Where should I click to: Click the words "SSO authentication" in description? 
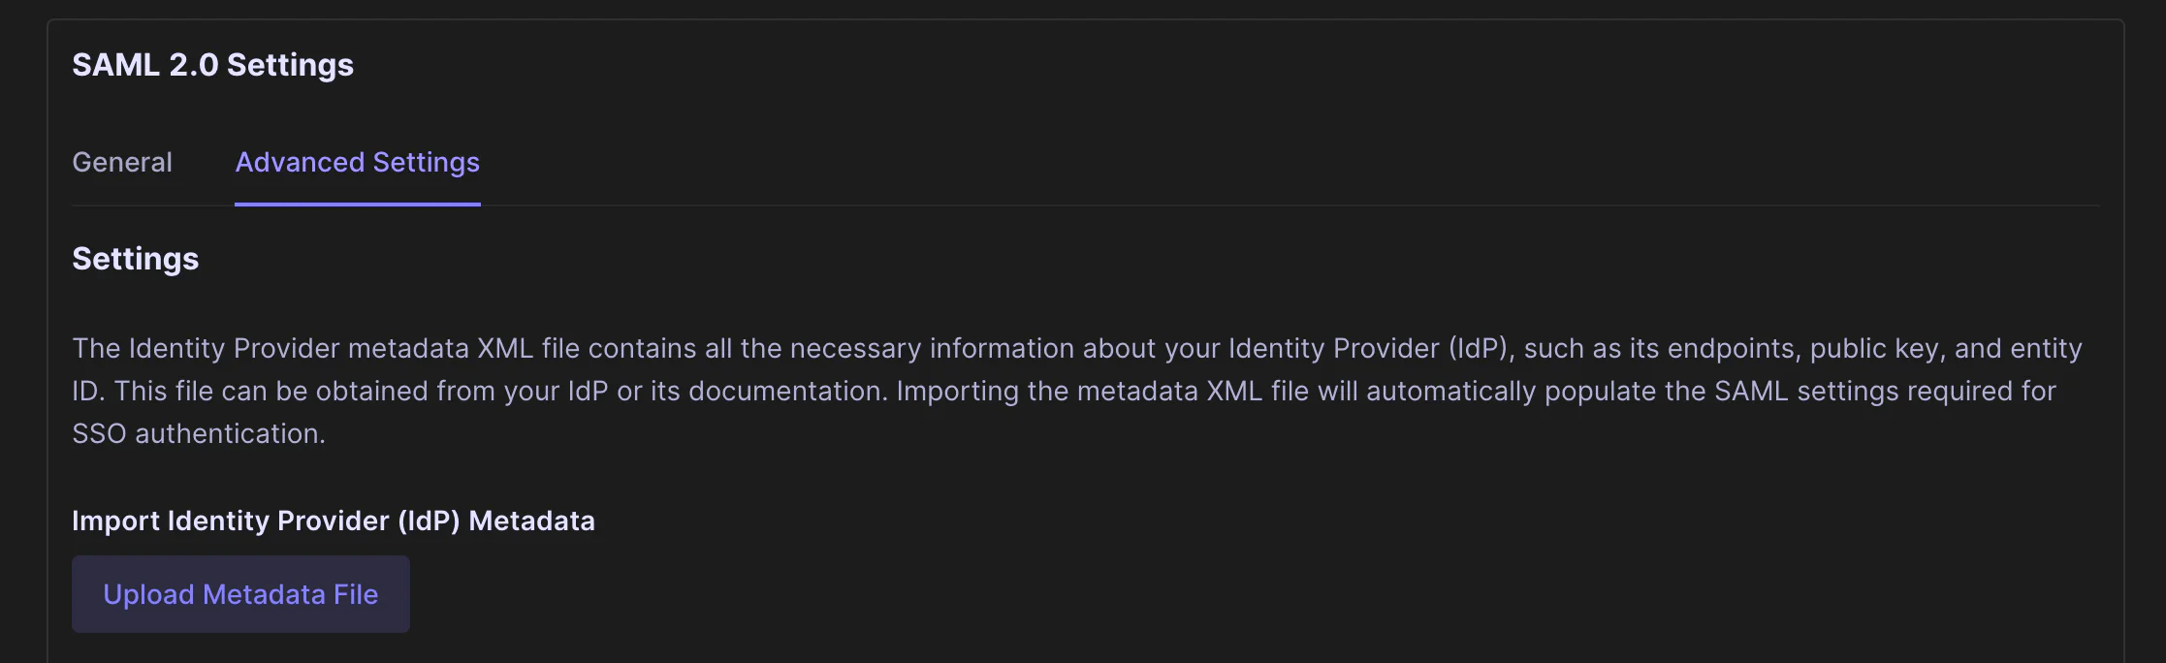pyautogui.click(x=197, y=433)
